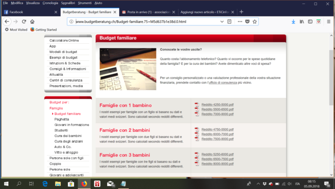Open the Library bookshelf icon

301,22
